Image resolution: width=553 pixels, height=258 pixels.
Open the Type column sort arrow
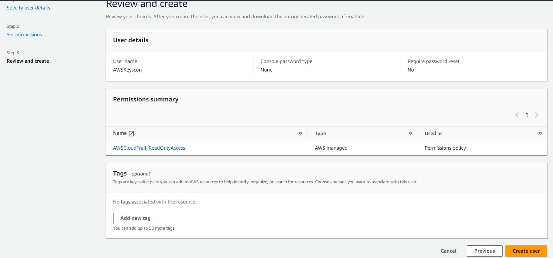coord(410,134)
